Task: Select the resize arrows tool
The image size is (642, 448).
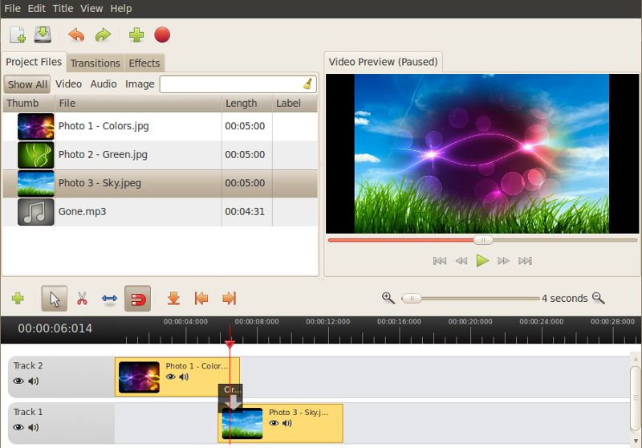Action: (109, 299)
